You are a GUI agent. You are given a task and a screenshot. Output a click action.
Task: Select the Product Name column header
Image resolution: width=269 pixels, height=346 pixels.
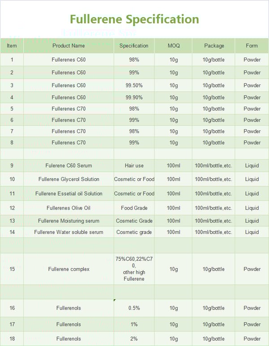tap(69, 46)
